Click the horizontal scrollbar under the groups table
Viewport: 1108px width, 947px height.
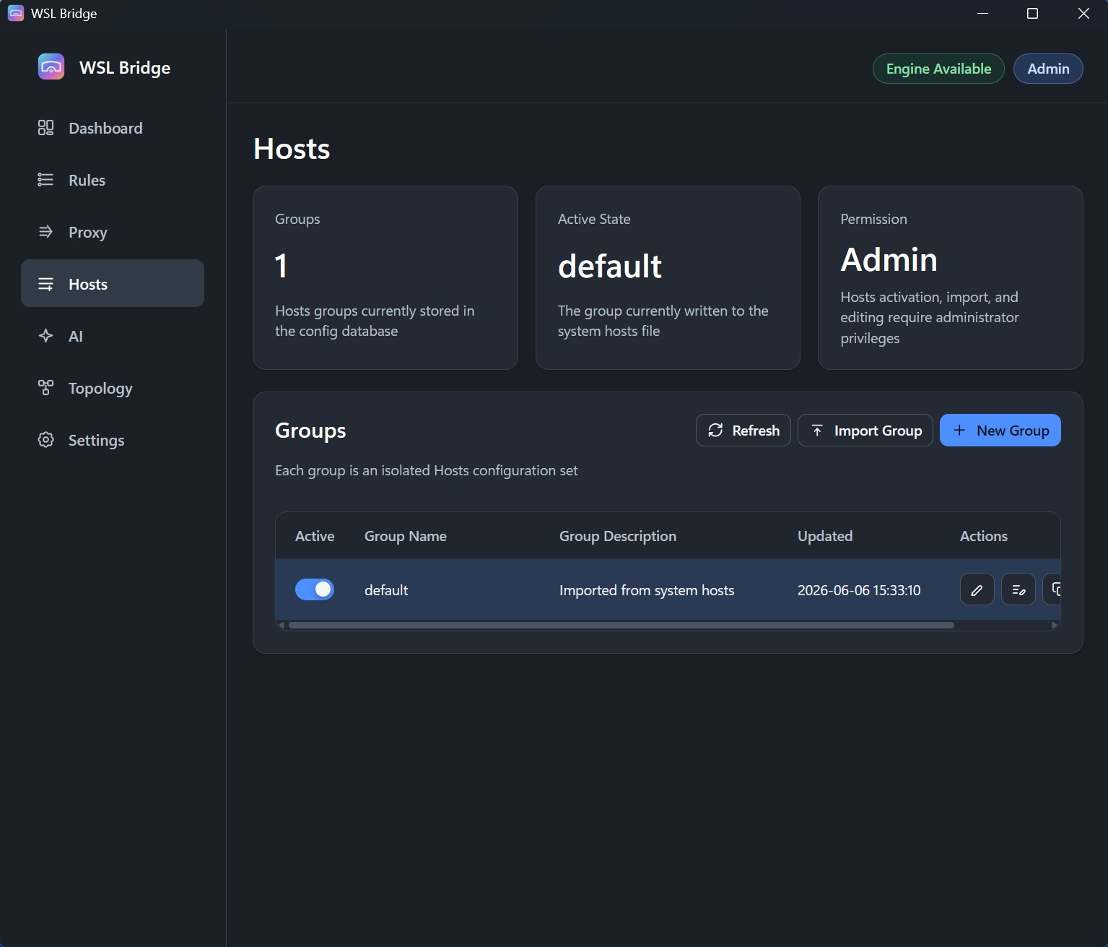coord(621,626)
